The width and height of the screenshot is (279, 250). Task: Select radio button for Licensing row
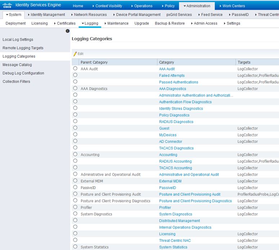[75, 233]
